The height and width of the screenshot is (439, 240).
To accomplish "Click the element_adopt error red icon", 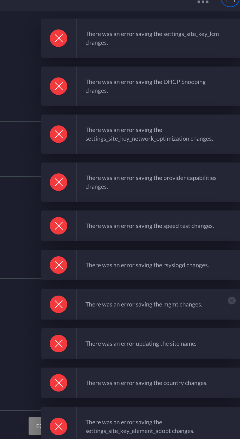I will click(59, 426).
